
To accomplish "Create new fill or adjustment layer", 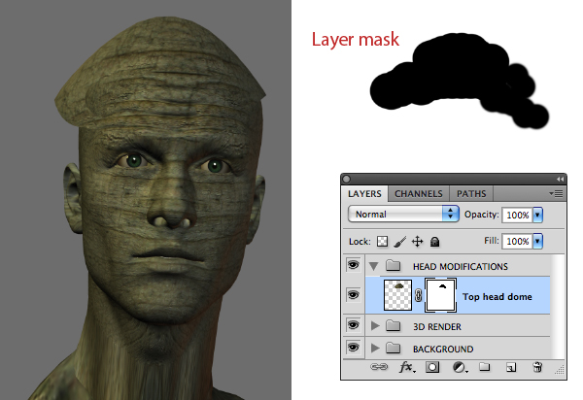I will [x=460, y=367].
